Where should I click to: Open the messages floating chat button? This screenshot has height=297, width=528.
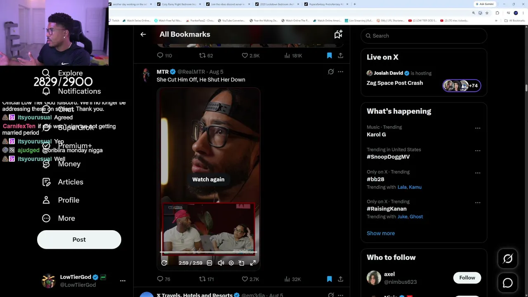click(508, 283)
